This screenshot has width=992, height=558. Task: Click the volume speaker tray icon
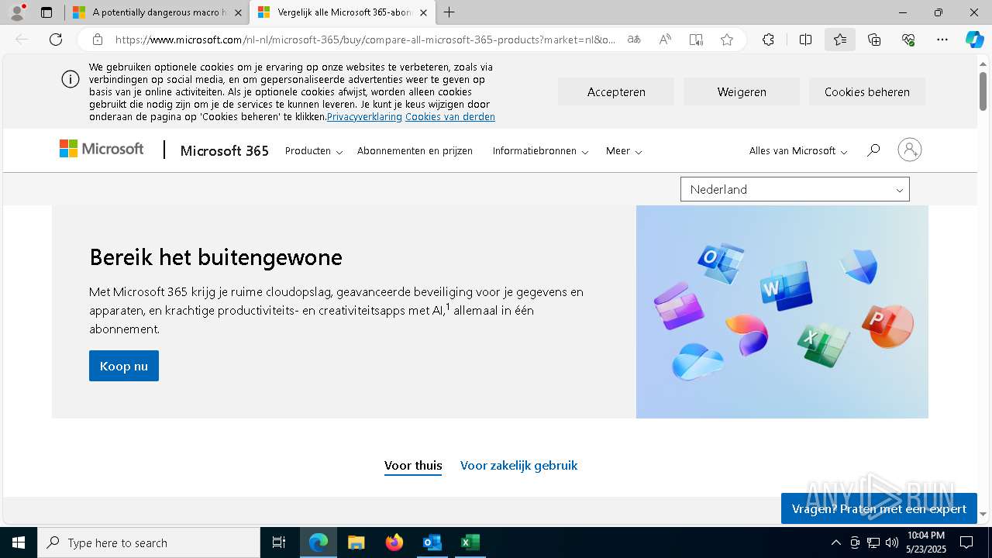click(x=891, y=542)
